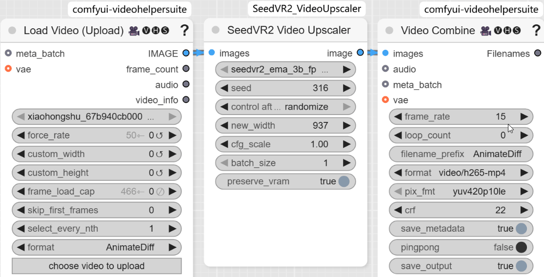This screenshot has width=544, height=277.
Task: Click the IMAGE output socket on Load Video
Action: click(x=186, y=53)
